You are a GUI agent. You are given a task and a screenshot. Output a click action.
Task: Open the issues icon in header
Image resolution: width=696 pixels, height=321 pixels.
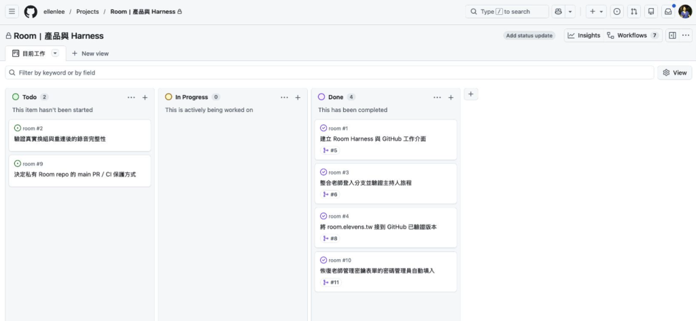click(x=616, y=12)
